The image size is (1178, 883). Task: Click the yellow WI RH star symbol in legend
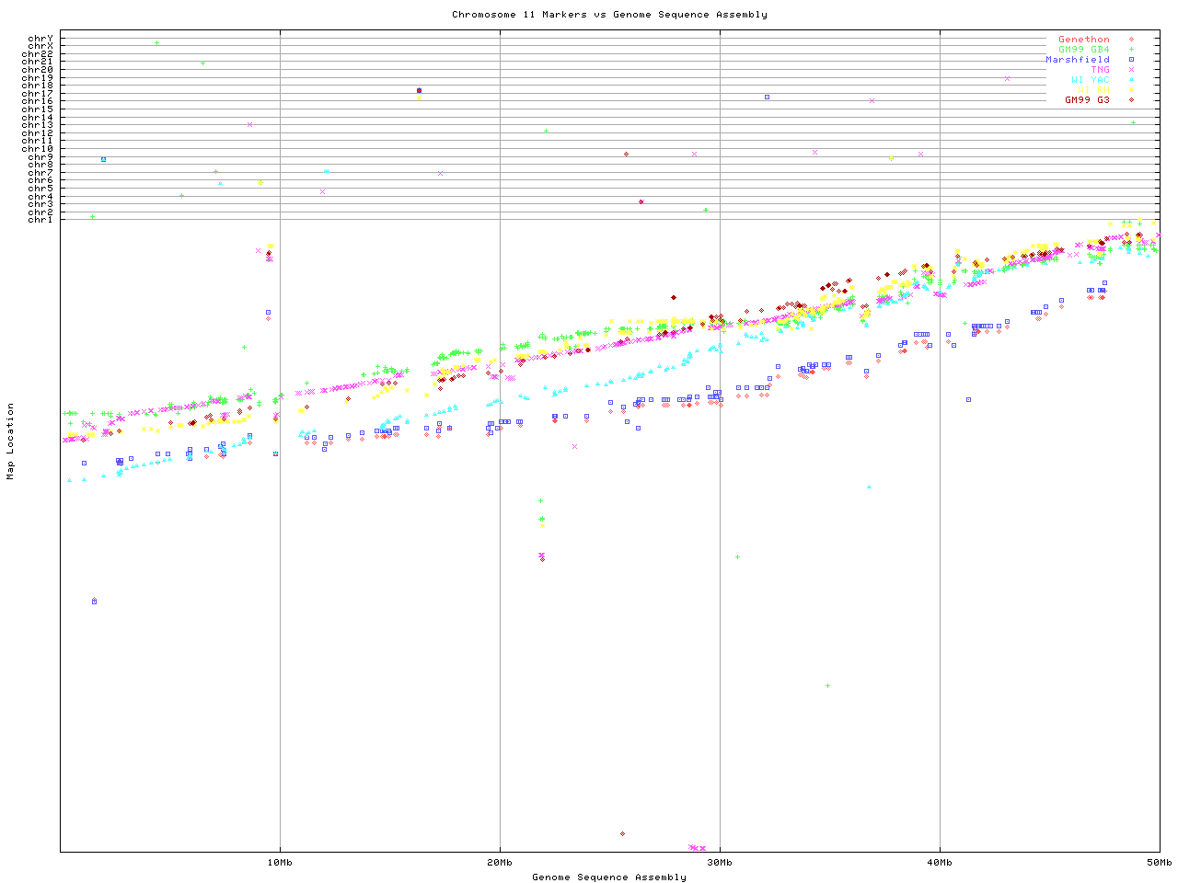[x=1131, y=90]
